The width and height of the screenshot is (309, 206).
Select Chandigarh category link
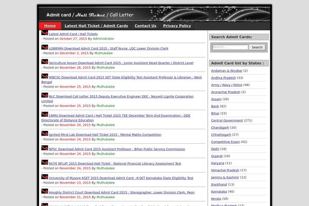coord(220,127)
